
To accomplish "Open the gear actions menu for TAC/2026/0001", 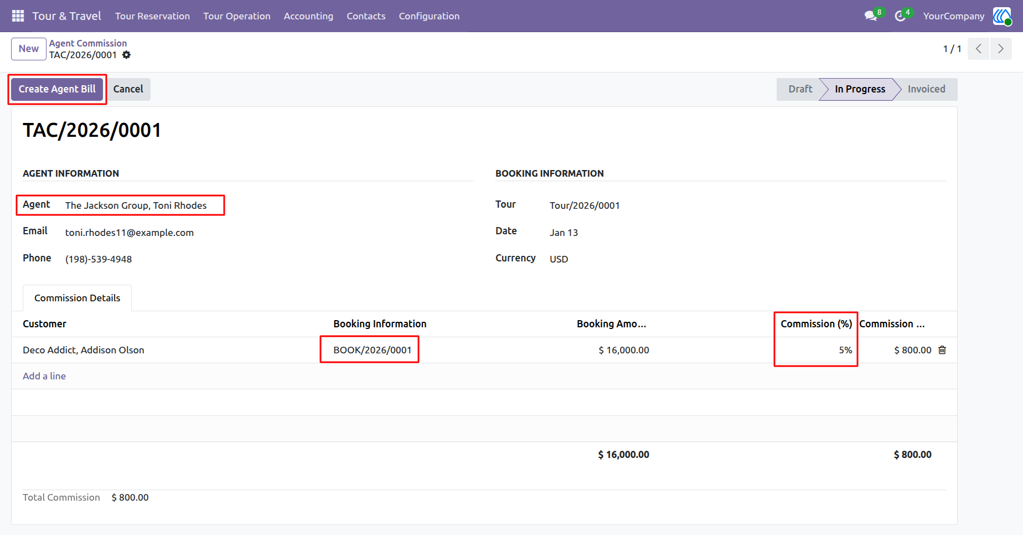I will pyautogui.click(x=126, y=55).
